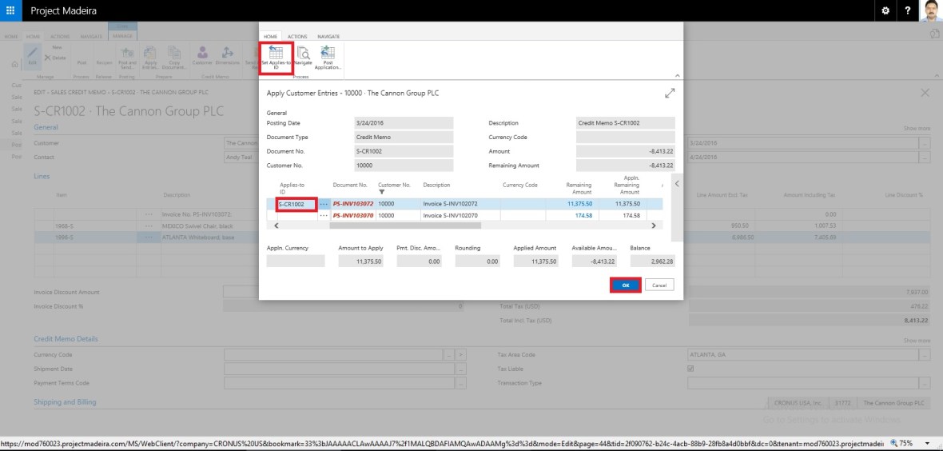943x451 pixels.
Task: Click the New action in background ribbon
Action: 57,47
